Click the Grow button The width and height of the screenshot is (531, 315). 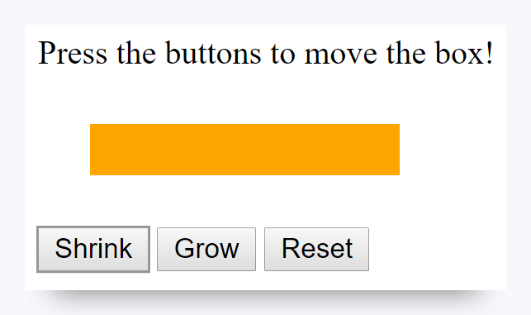point(206,249)
